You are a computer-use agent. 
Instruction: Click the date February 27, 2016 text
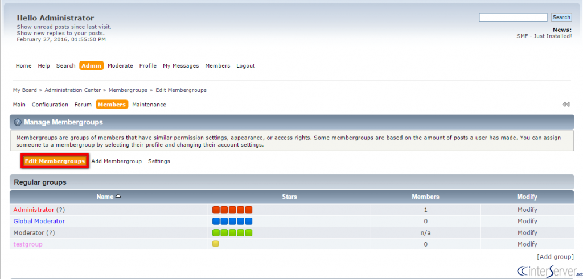coord(61,39)
